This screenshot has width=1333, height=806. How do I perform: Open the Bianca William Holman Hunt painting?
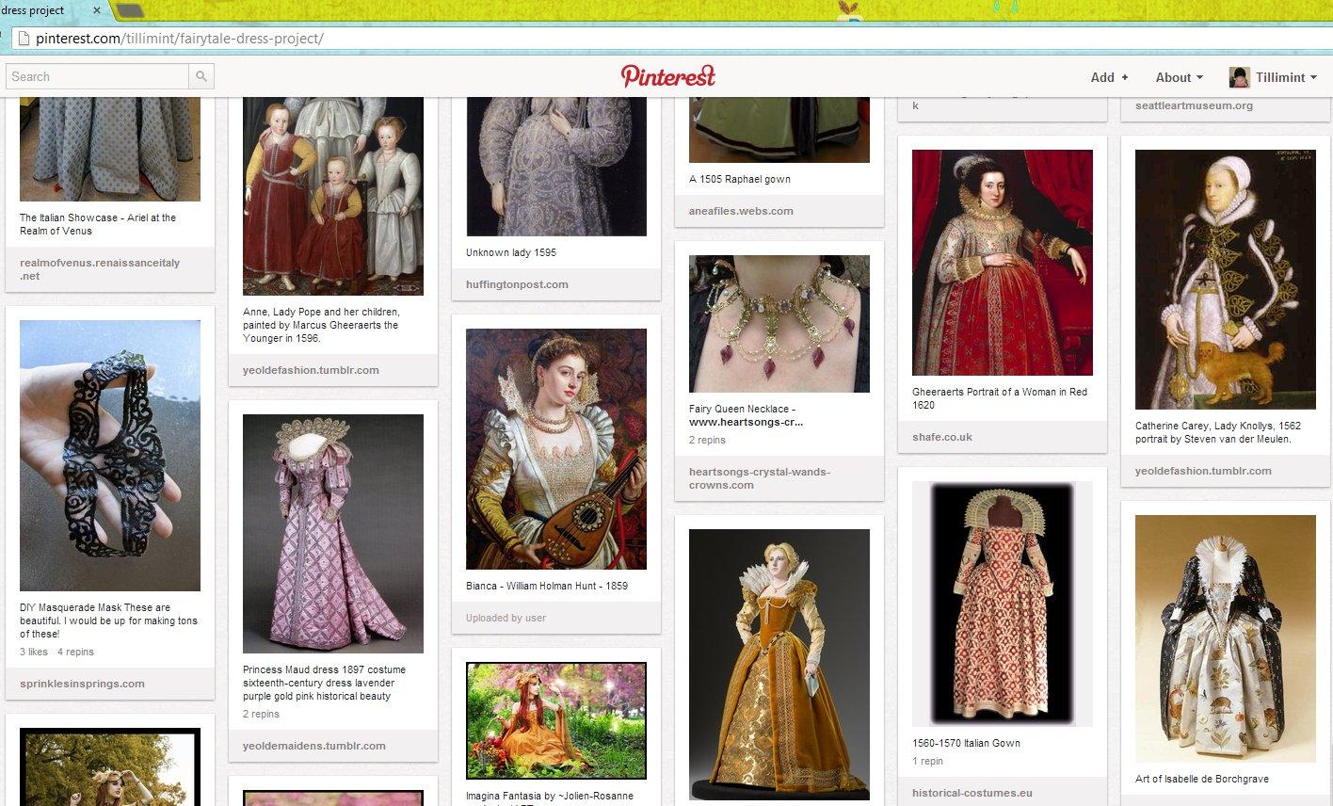(x=555, y=449)
